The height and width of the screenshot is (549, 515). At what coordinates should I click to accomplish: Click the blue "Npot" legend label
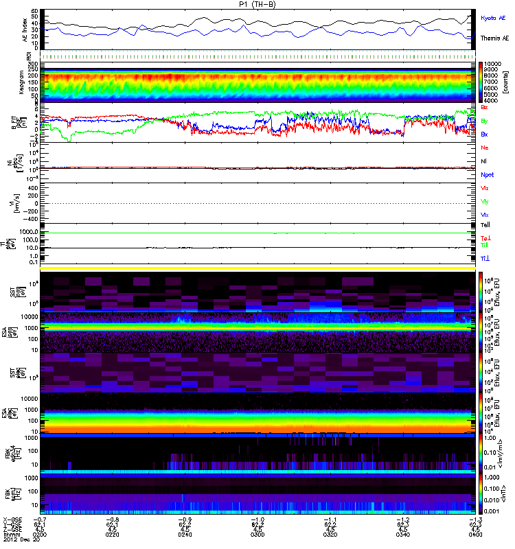[x=487, y=175]
